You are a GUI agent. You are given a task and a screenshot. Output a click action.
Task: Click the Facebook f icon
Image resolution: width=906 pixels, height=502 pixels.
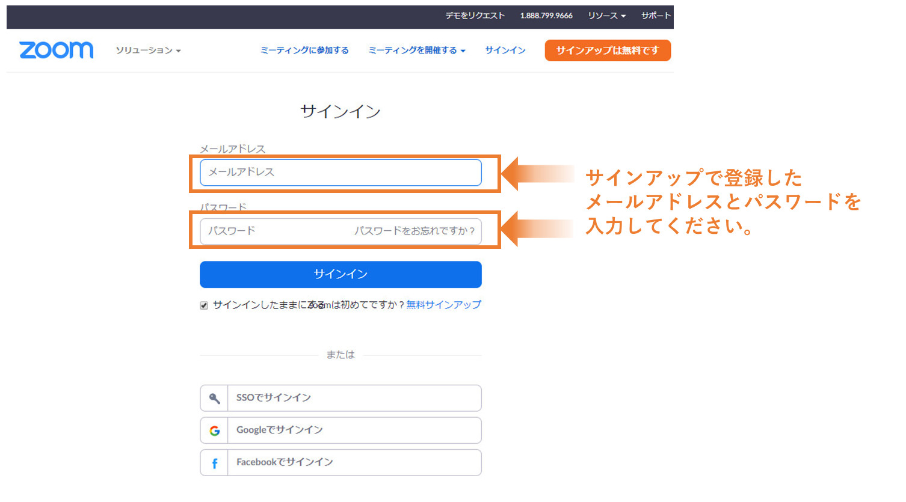pos(214,463)
